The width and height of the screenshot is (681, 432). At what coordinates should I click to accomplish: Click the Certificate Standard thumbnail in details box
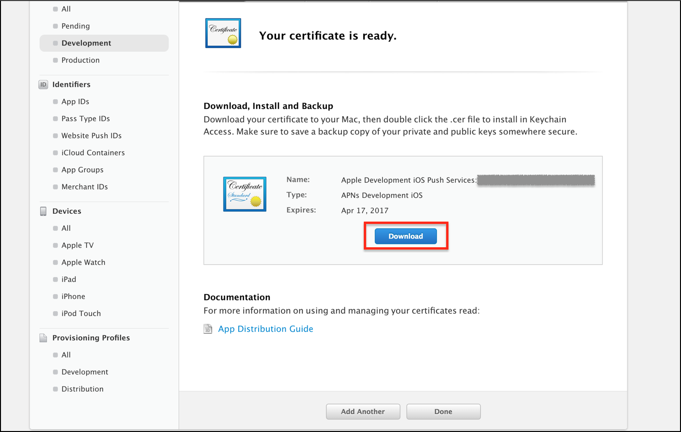pos(245,194)
